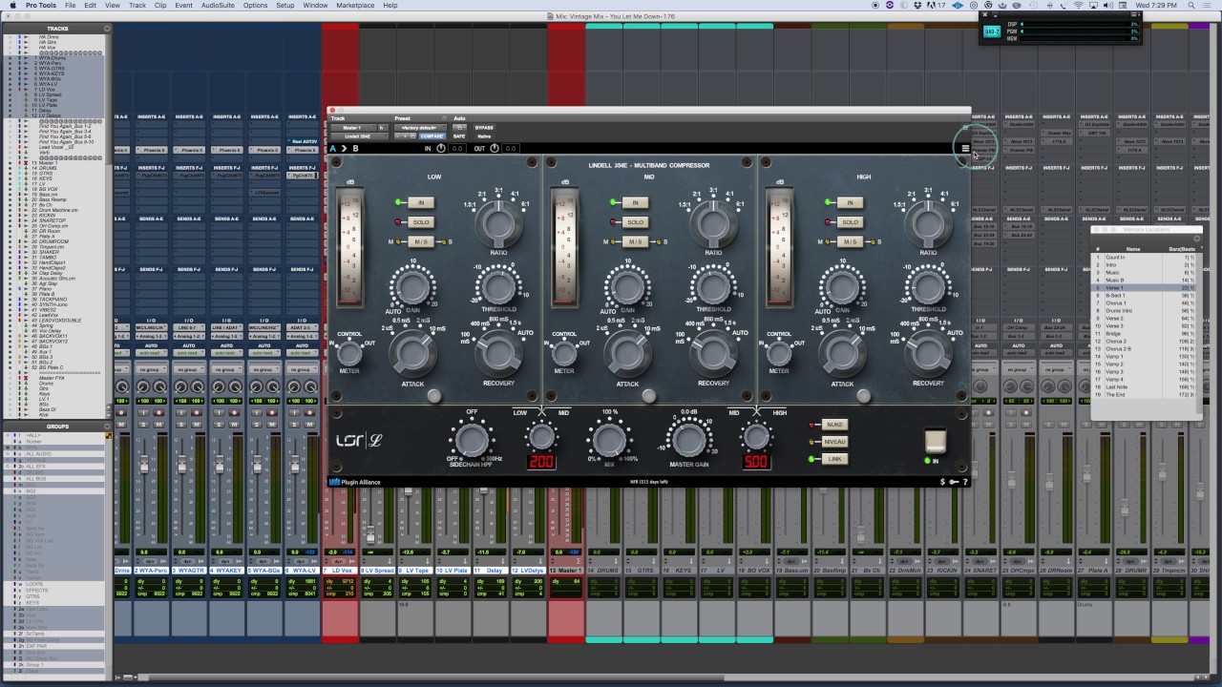Click the LOW band Meter control knob
Screen dimensions: 1222x687
[x=349, y=353]
